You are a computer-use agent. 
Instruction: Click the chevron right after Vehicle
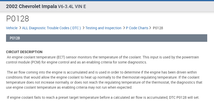tap(20, 28)
